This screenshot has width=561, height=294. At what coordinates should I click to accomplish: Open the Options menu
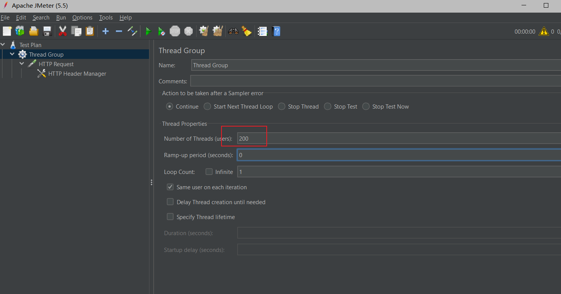point(82,18)
